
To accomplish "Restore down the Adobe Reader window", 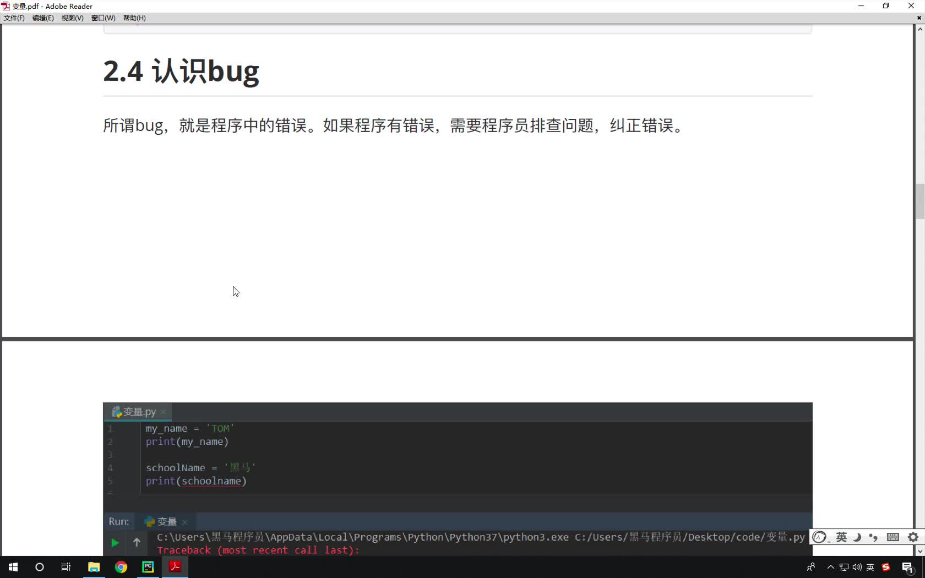I will pos(886,6).
